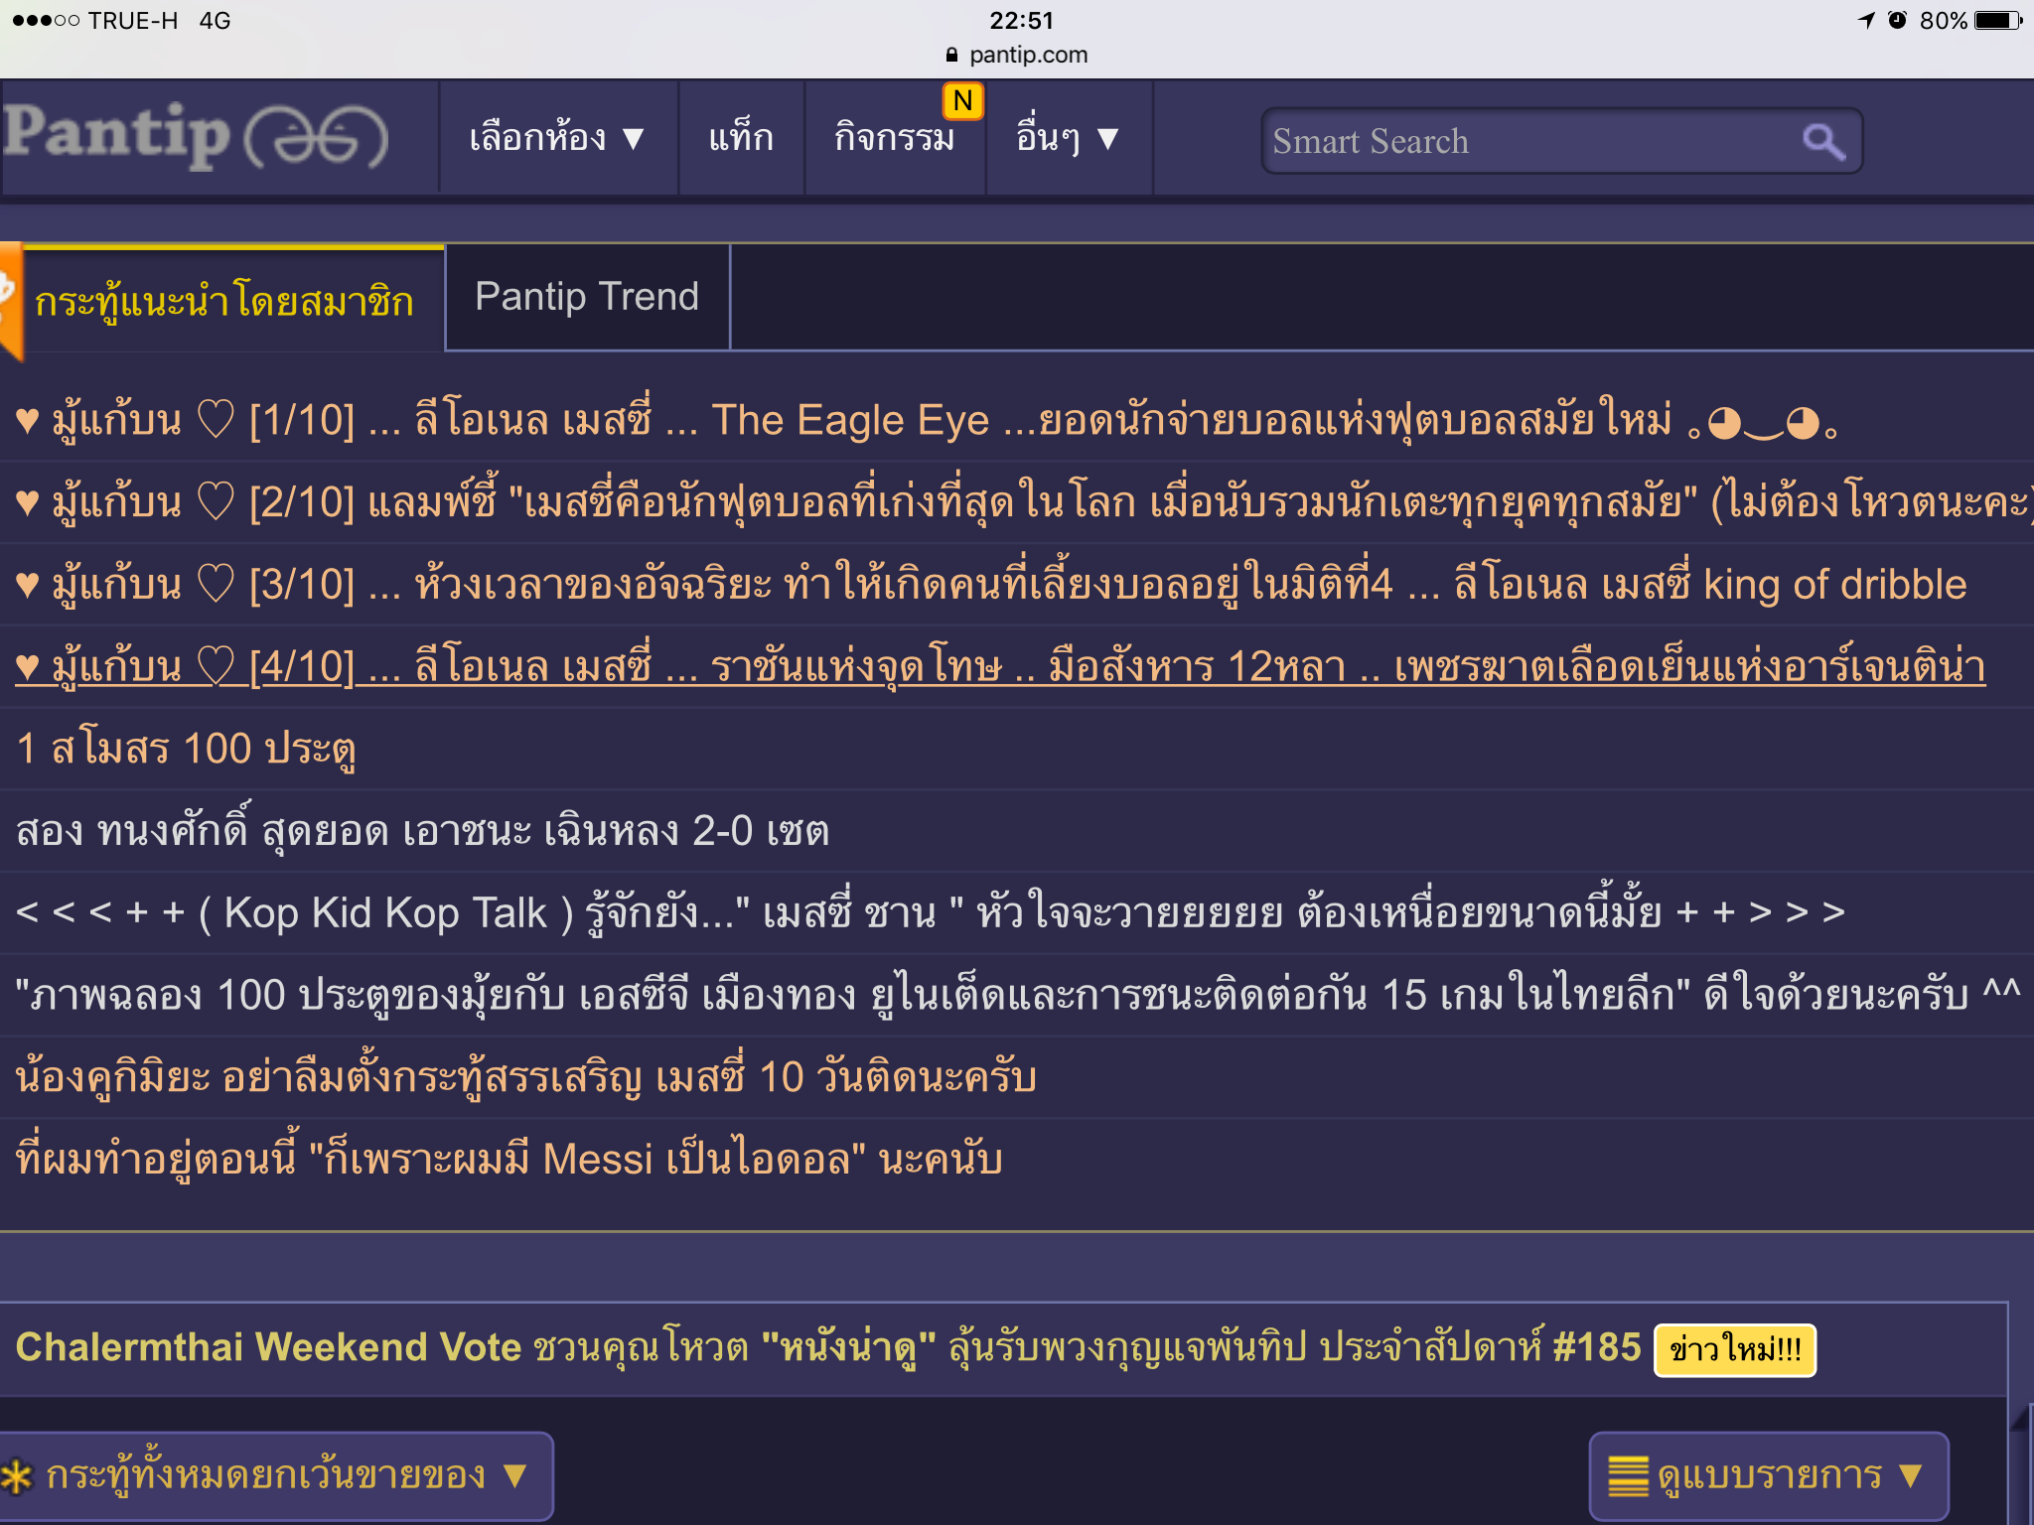Click the orange N badge on กิจกรรม

pyautogui.click(x=962, y=101)
